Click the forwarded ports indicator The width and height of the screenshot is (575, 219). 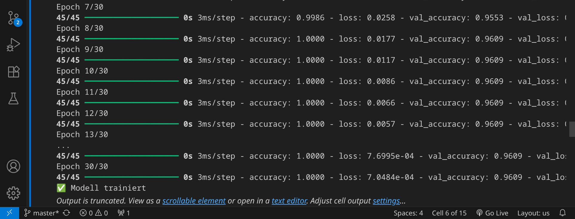[x=124, y=213]
